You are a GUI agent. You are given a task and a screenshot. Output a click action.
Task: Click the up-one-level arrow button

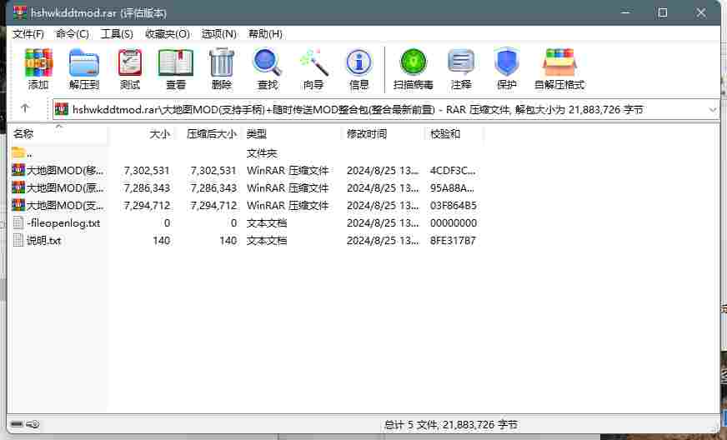25,108
